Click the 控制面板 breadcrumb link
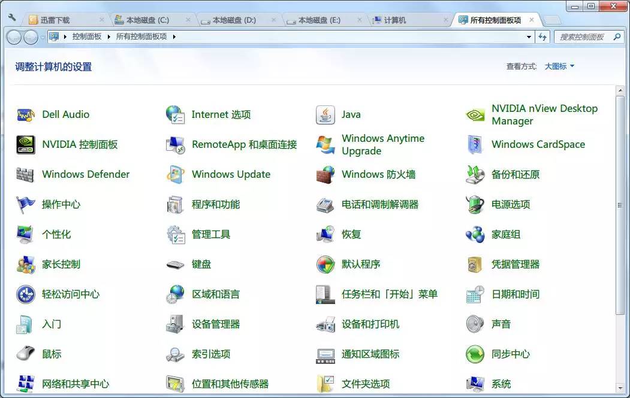 (87, 37)
